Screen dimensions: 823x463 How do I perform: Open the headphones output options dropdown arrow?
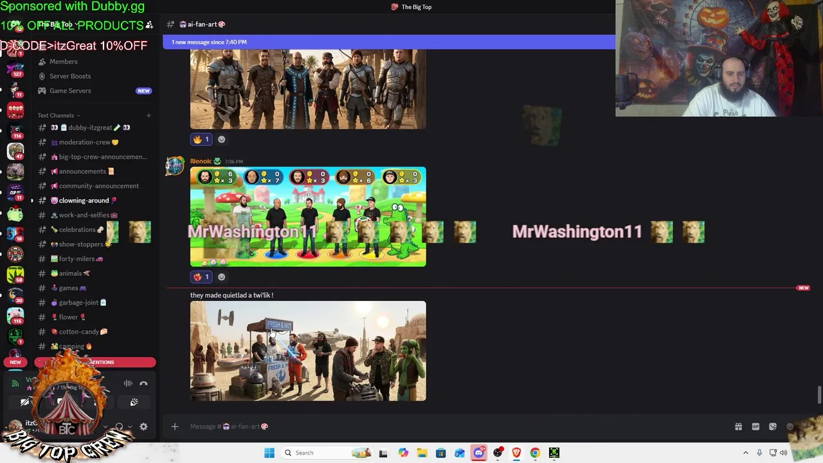tap(130, 427)
